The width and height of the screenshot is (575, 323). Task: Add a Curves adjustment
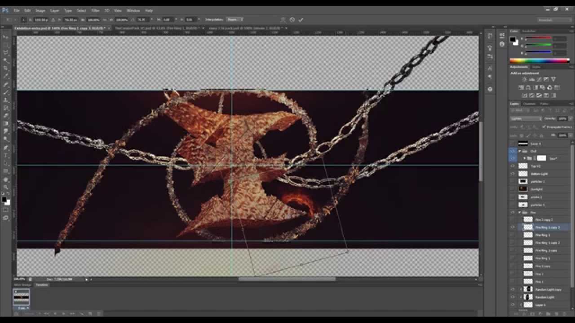point(539,79)
